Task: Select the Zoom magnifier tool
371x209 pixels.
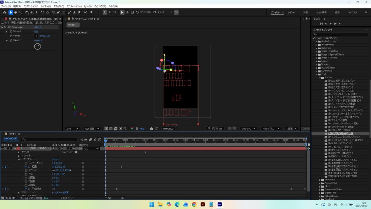Action: click(x=21, y=12)
